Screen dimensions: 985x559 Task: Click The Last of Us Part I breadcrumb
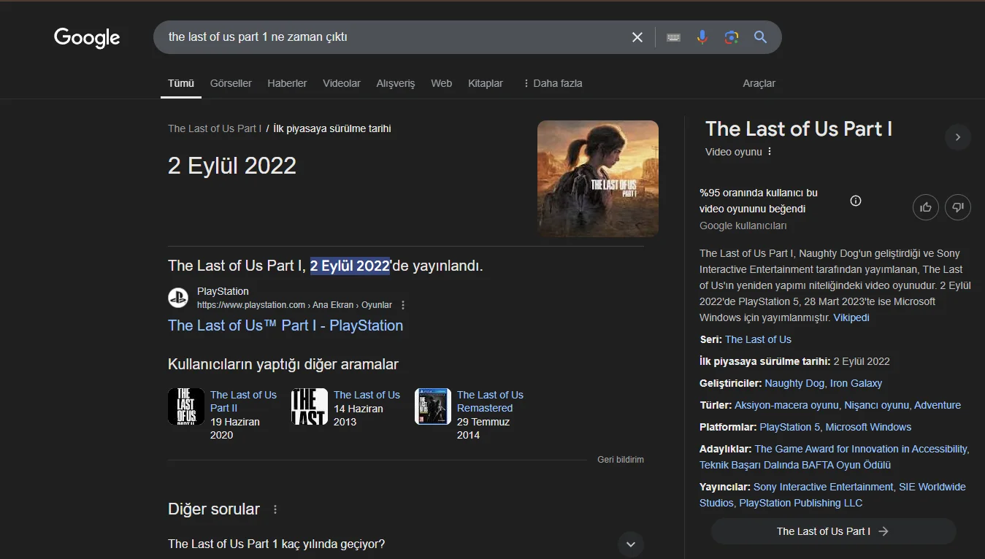pos(215,128)
